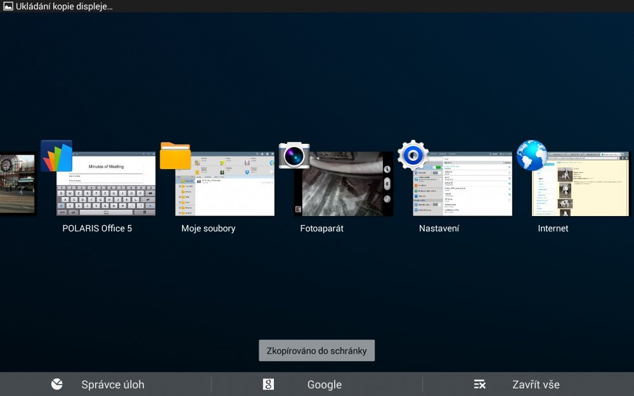The image size is (634, 396).
Task: Click the Google search icon
Action: click(x=268, y=384)
